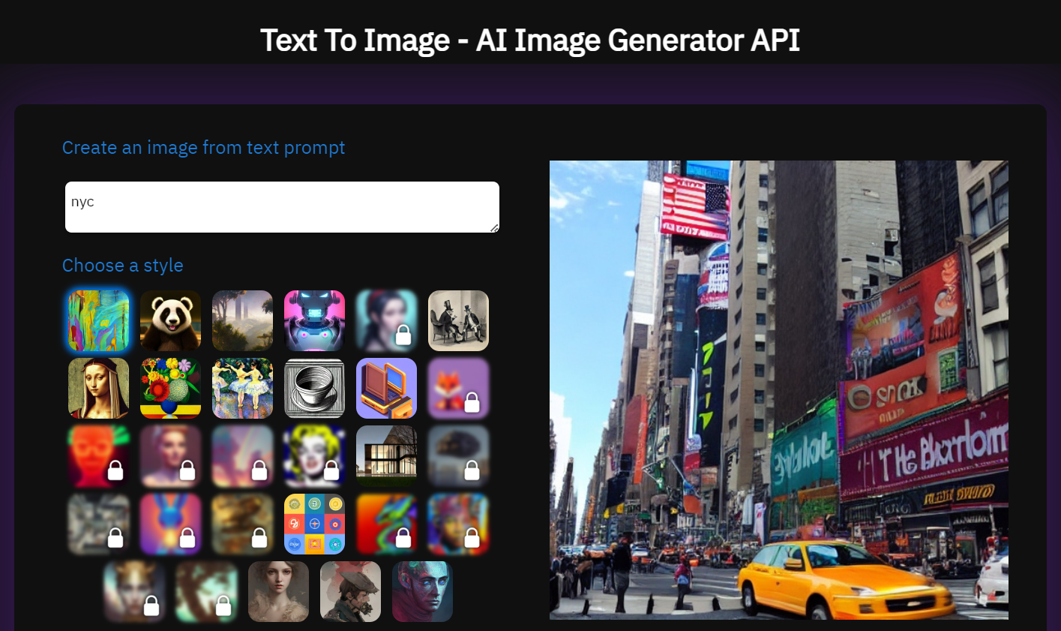Choose the classical woman portrait style
The height and width of the screenshot is (631, 1061).
point(278,591)
